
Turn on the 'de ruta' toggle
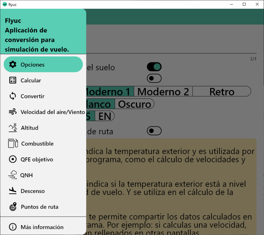point(154,131)
